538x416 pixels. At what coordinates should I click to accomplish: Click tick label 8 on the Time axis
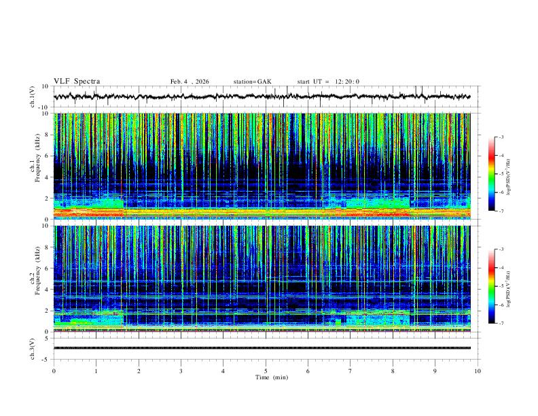point(393,371)
